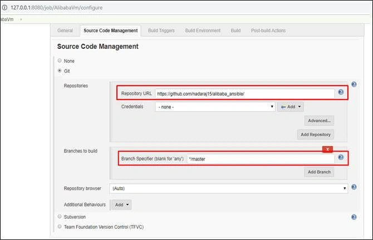Select the None source control option

coord(60,61)
